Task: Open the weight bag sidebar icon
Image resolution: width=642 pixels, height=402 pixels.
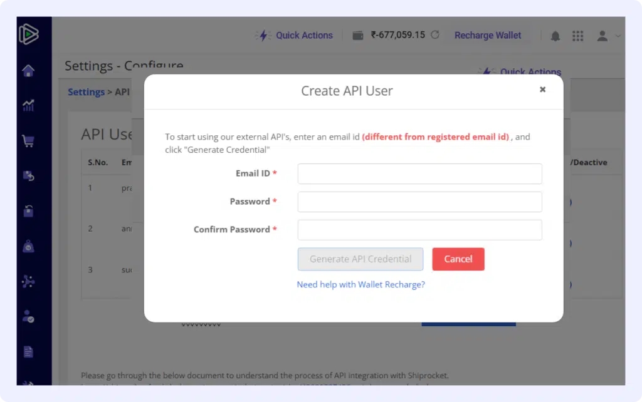Action: 28,247
